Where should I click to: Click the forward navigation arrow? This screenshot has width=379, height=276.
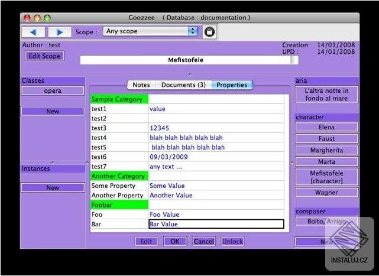pyautogui.click(x=60, y=32)
